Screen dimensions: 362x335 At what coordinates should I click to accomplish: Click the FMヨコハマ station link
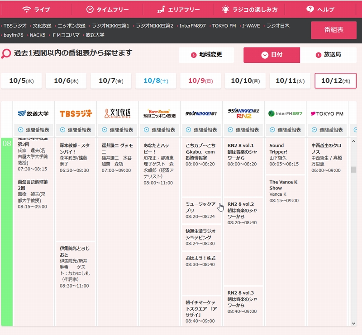(66, 35)
